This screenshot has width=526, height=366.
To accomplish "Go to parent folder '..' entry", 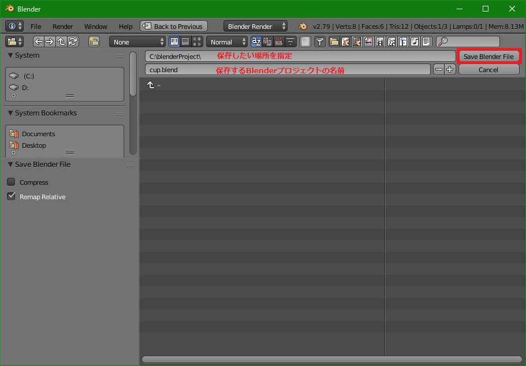I will coord(154,85).
